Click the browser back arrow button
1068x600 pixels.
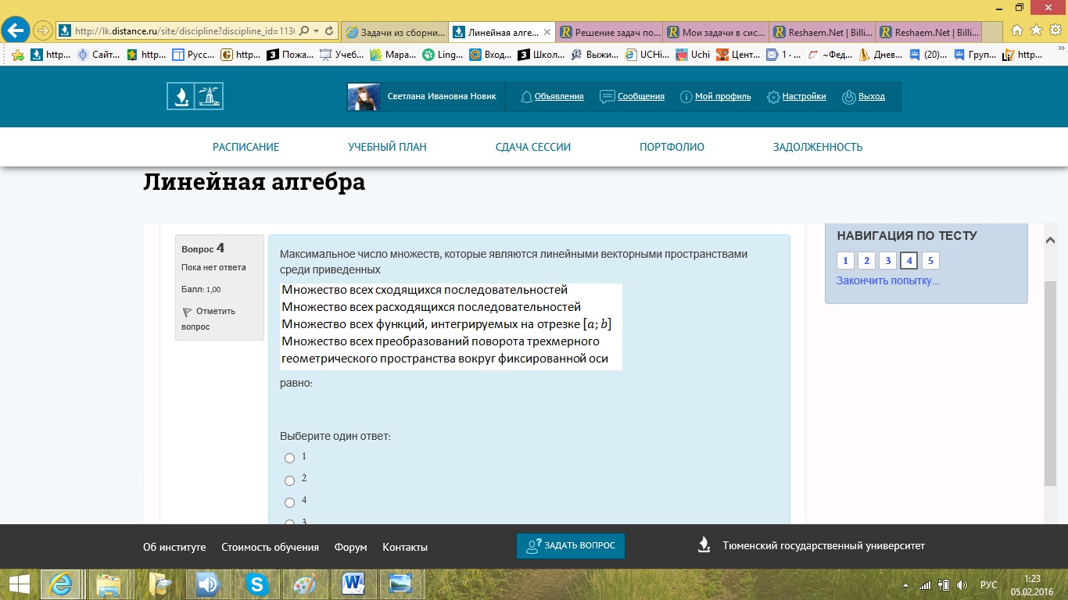(16, 30)
